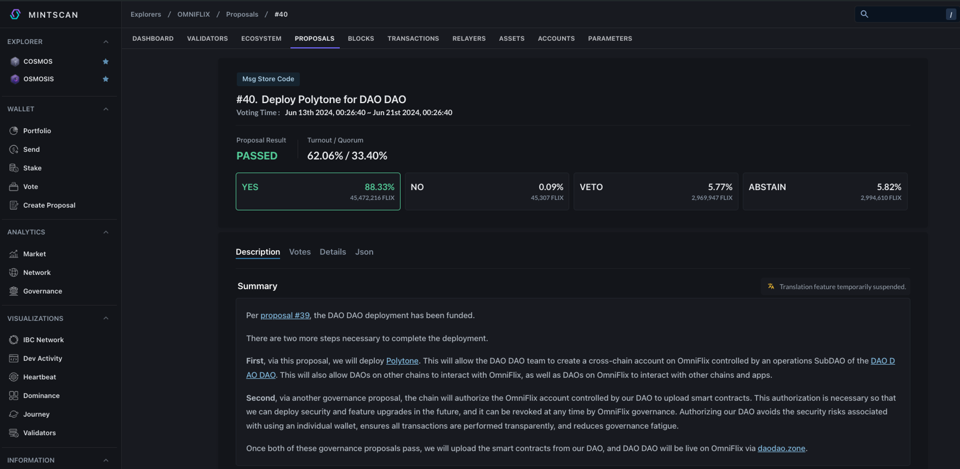Switch to the Votes tab

300,252
